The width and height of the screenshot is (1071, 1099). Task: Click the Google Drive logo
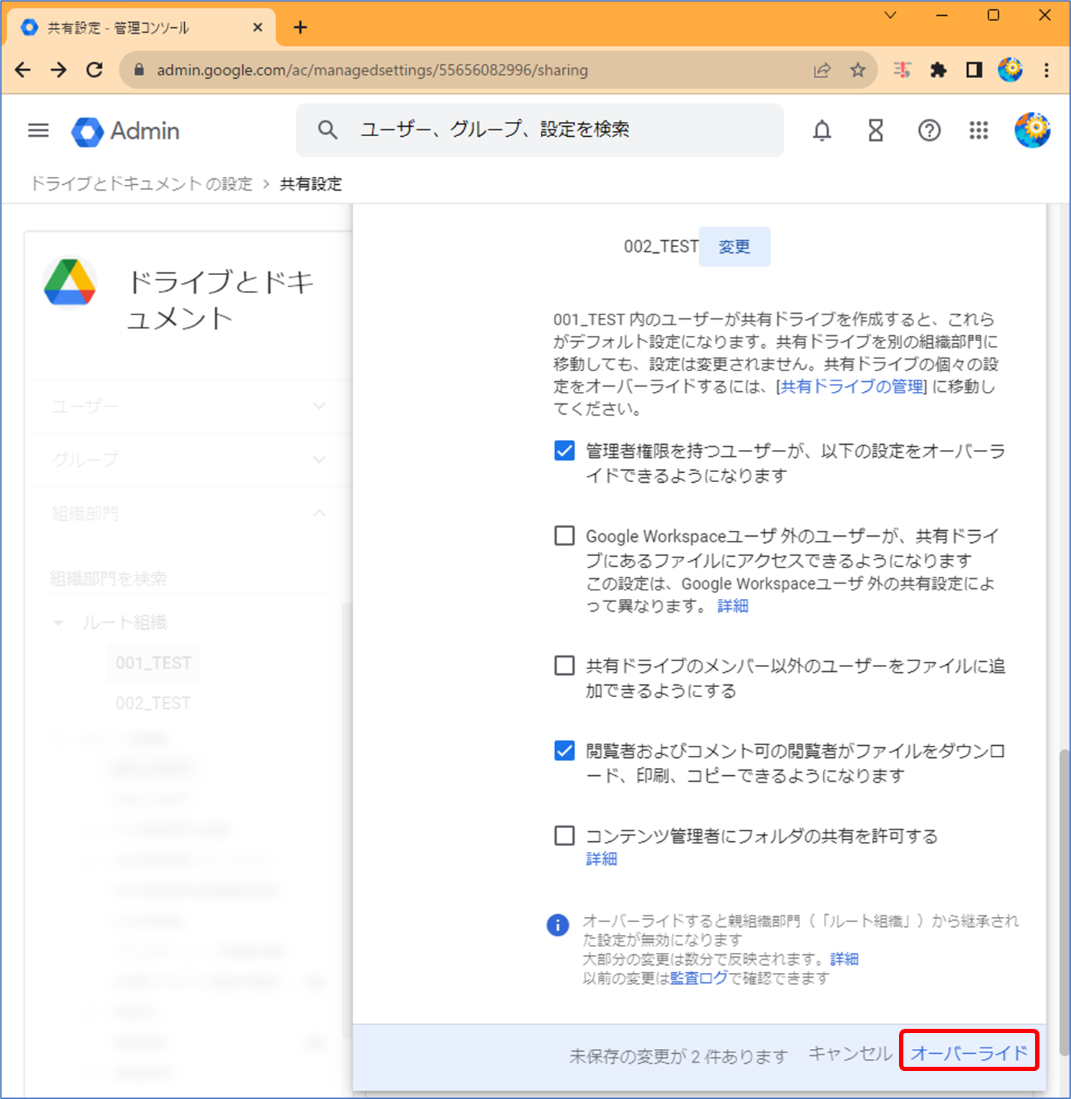[x=69, y=282]
